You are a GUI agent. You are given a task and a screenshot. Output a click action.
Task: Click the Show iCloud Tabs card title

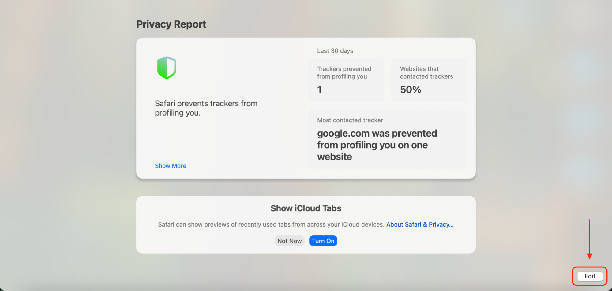306,208
